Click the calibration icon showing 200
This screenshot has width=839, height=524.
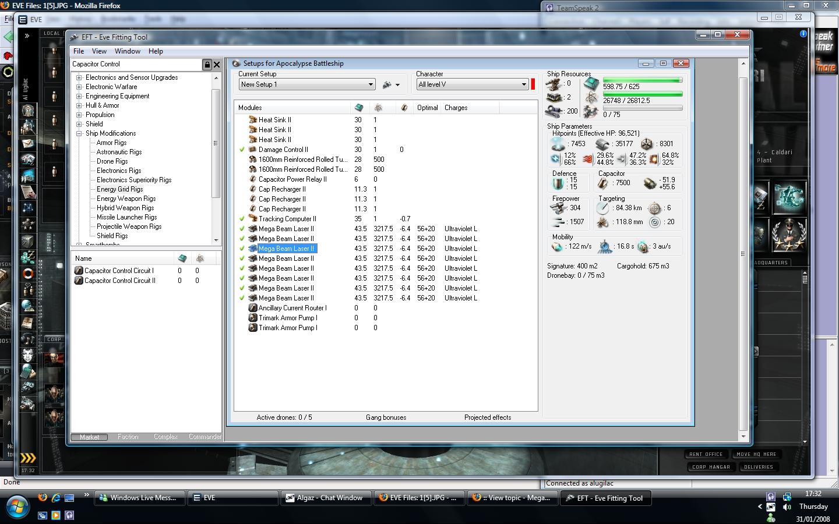[x=554, y=111]
